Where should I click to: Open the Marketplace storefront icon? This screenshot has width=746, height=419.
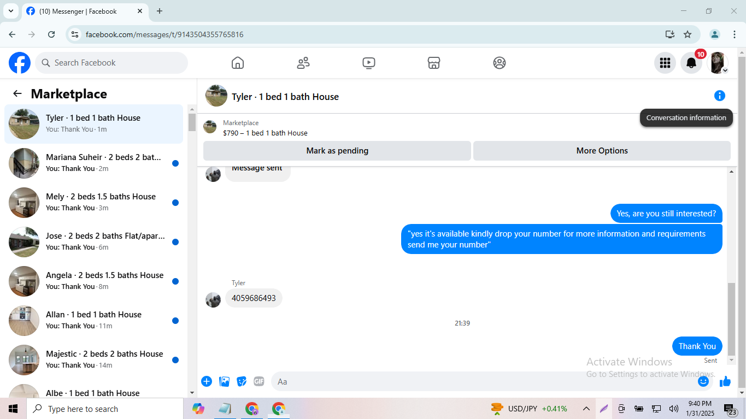pyautogui.click(x=434, y=63)
